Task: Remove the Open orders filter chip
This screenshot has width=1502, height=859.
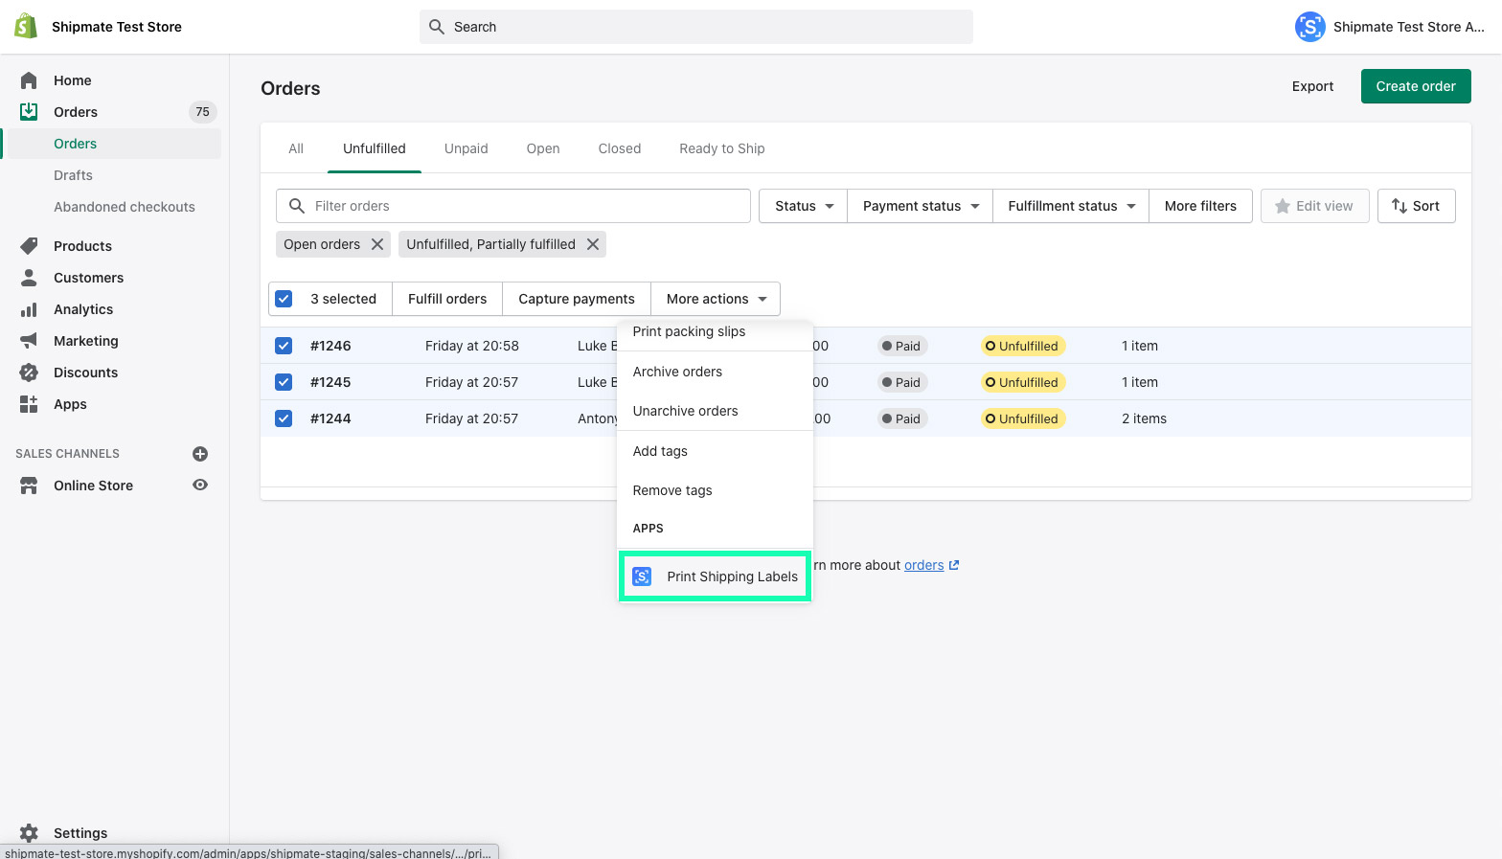Action: [x=377, y=244]
